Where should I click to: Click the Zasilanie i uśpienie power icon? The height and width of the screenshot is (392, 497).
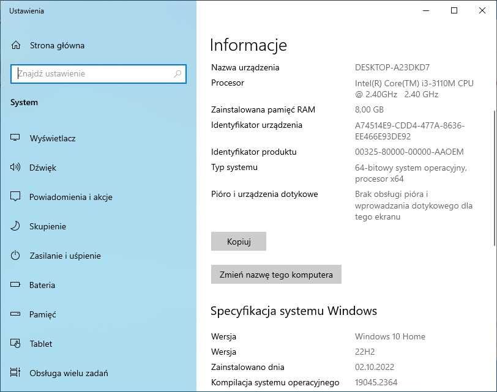15,255
